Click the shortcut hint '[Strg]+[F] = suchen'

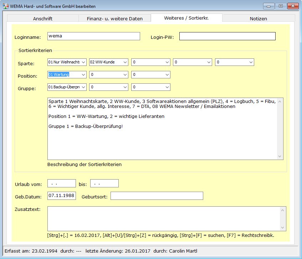[202, 235]
